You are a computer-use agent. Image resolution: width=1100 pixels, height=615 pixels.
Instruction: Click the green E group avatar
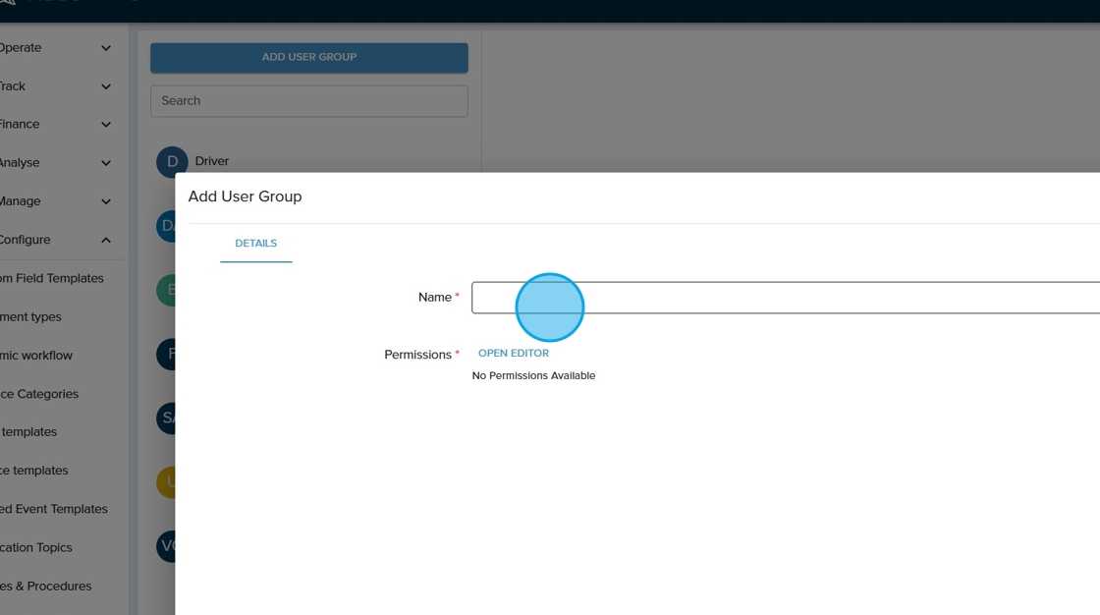[x=166, y=290]
